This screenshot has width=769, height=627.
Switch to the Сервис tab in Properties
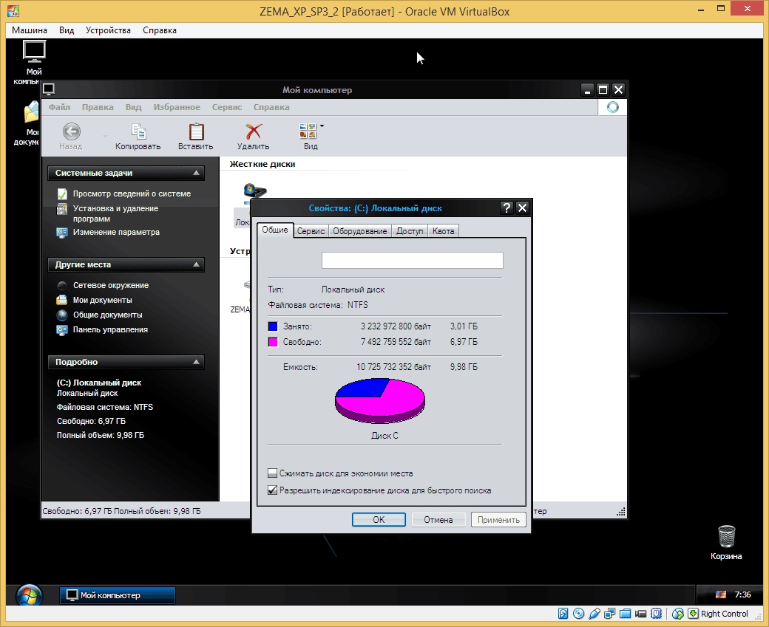coord(311,231)
